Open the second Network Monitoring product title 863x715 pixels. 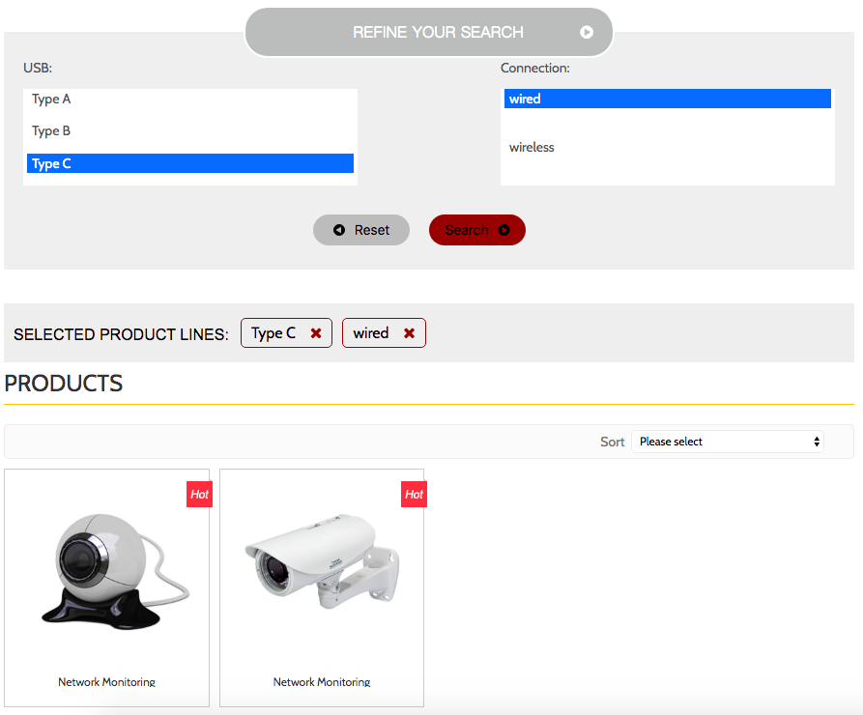tap(322, 682)
